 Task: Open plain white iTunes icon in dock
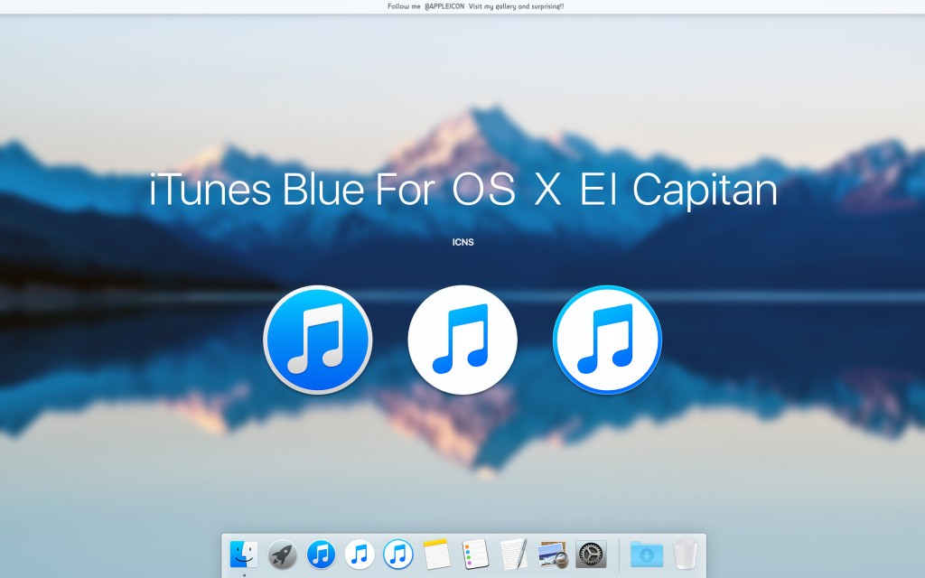coord(360,555)
